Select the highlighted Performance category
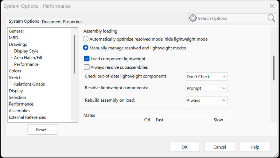The height and width of the screenshot is (158, 280). (x=21, y=104)
